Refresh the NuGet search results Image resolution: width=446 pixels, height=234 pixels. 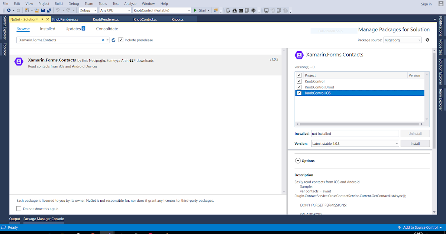113,40
